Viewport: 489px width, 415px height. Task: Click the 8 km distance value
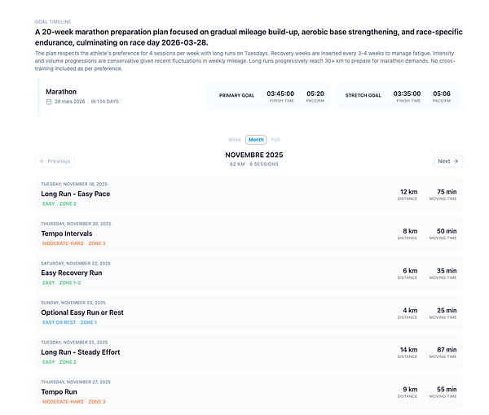point(410,231)
